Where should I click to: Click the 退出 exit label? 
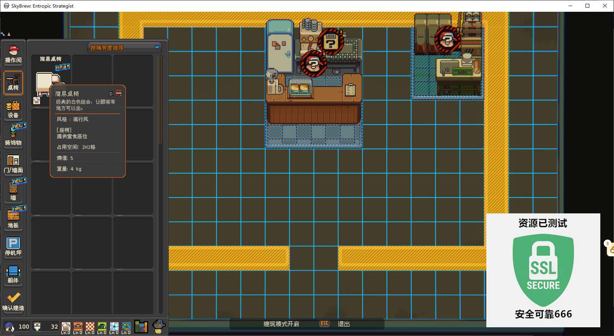point(344,324)
